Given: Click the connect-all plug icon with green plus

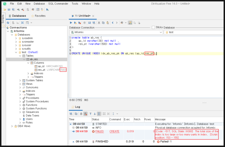Looking at the screenshot, I should tap(18, 10).
